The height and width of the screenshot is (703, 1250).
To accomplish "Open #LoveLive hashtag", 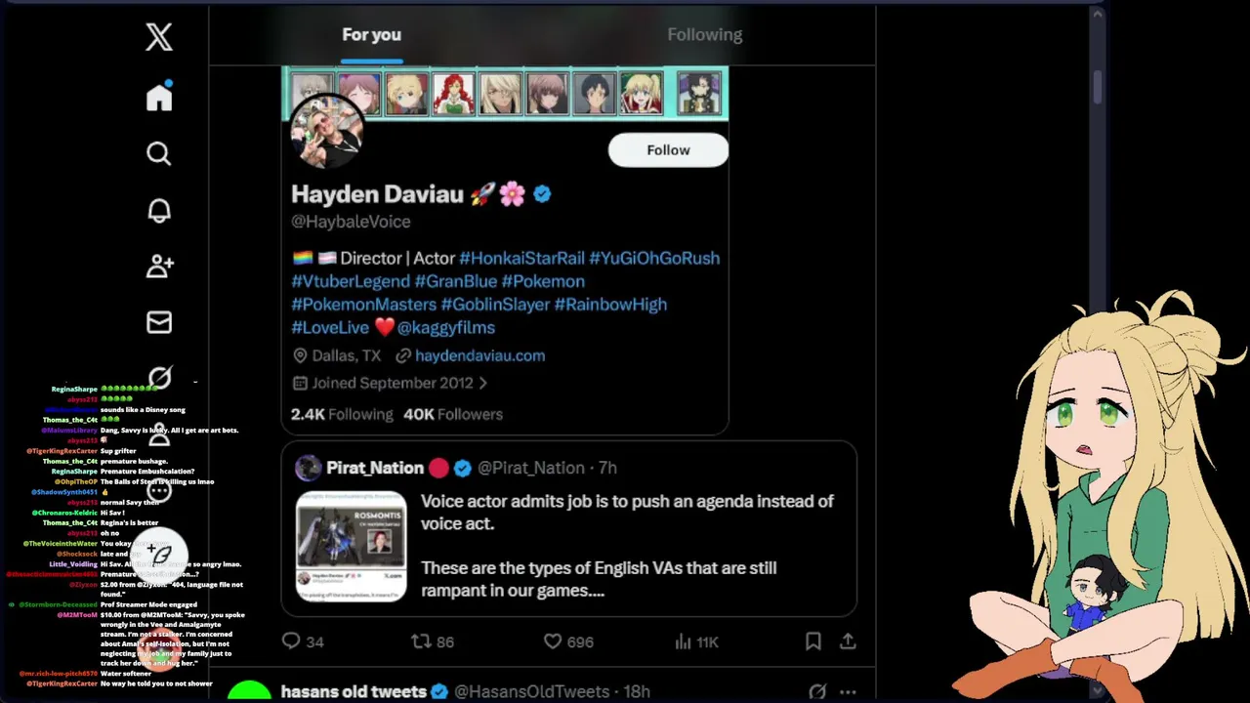I will click(330, 328).
